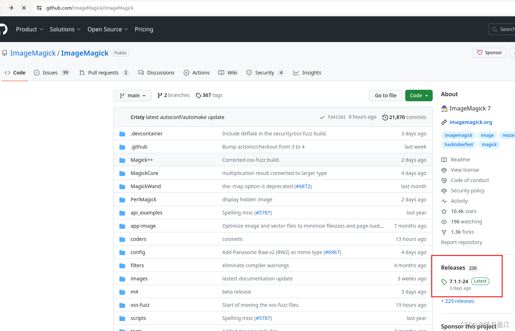Open the scripts folder
The image size is (515, 331).
pyautogui.click(x=138, y=318)
